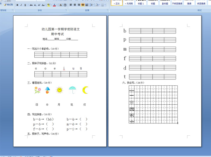Click the Format Painter button
Viewport: 211px width, 157px height.
8,5
